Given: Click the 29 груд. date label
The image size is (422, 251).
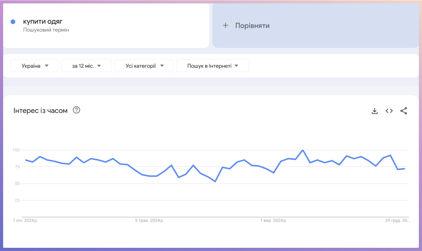Looking at the screenshot, I should tap(397, 221).
